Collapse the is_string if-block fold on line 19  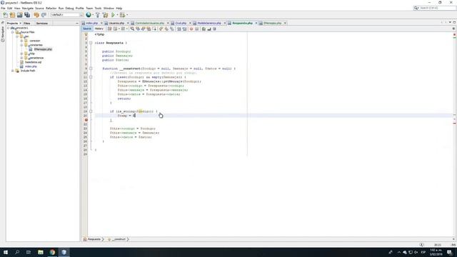click(x=91, y=111)
